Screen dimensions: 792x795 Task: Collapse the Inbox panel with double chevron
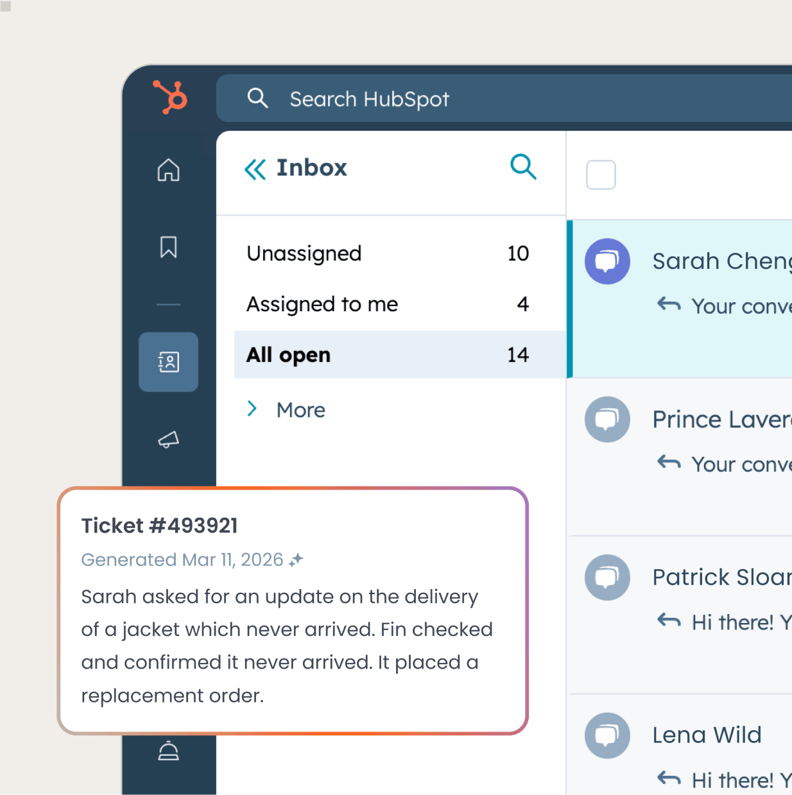click(255, 169)
